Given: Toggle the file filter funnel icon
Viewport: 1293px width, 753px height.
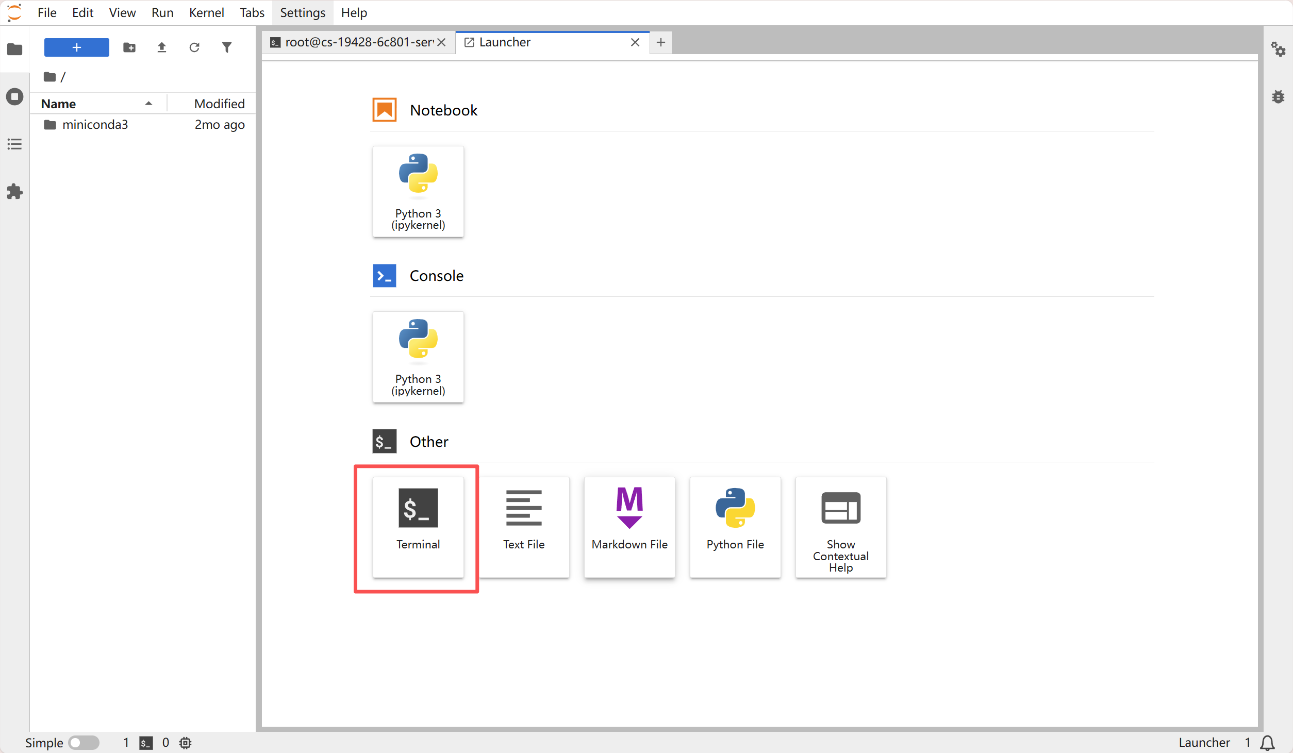Looking at the screenshot, I should pyautogui.click(x=227, y=47).
